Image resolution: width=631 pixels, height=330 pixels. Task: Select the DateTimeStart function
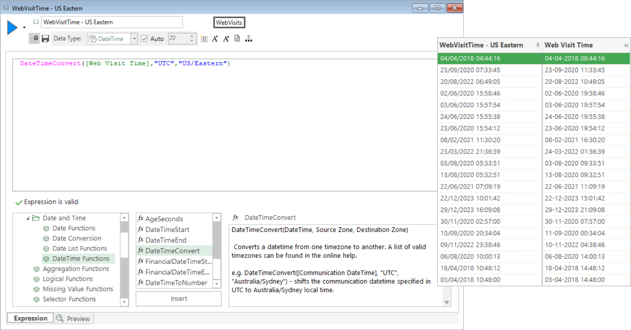[x=167, y=229]
